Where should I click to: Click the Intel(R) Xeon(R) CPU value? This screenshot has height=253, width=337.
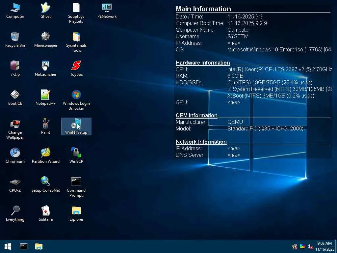[x=280, y=69]
